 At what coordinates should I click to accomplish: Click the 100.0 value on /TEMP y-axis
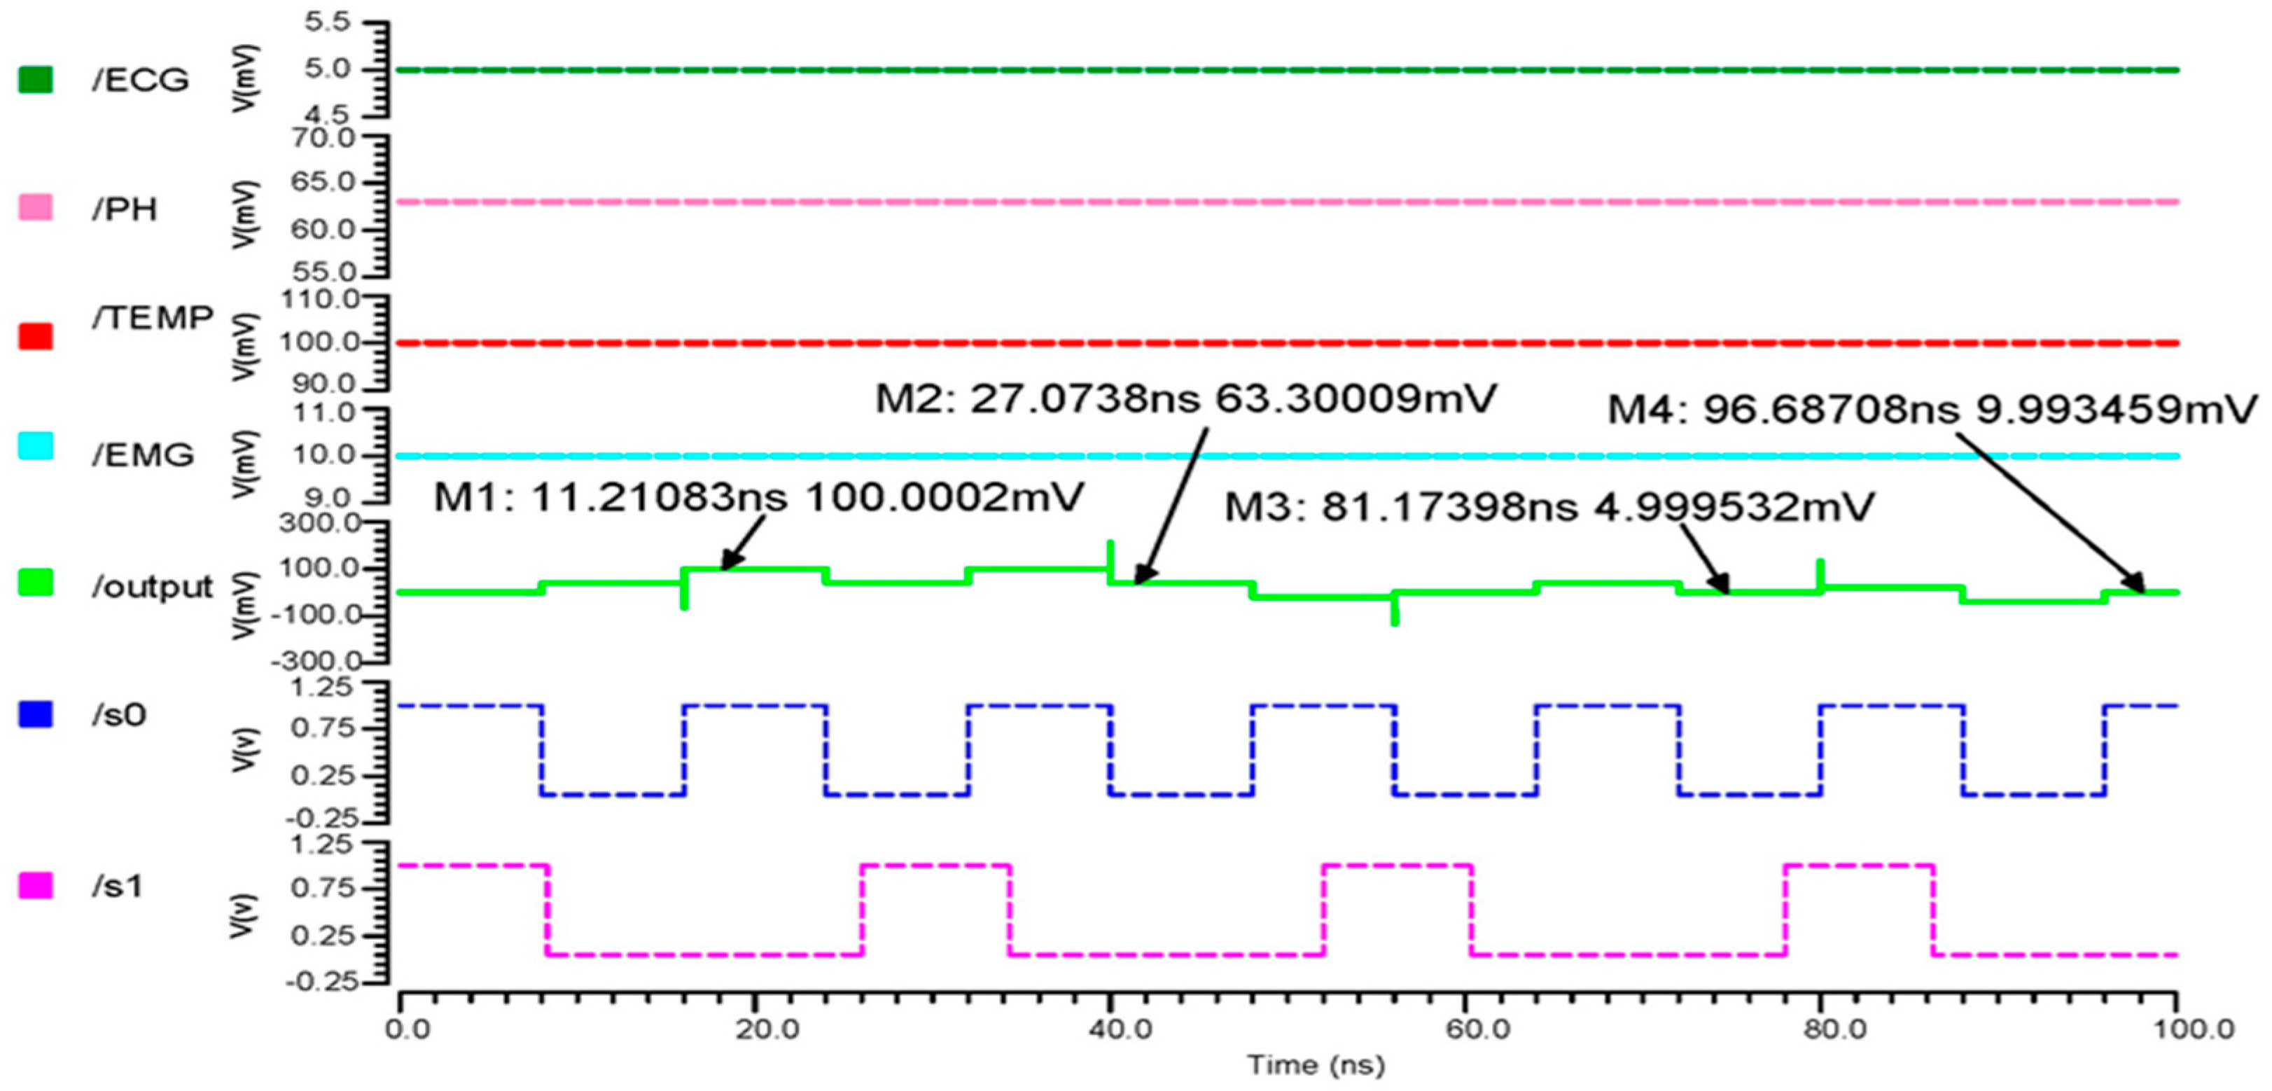319,342
